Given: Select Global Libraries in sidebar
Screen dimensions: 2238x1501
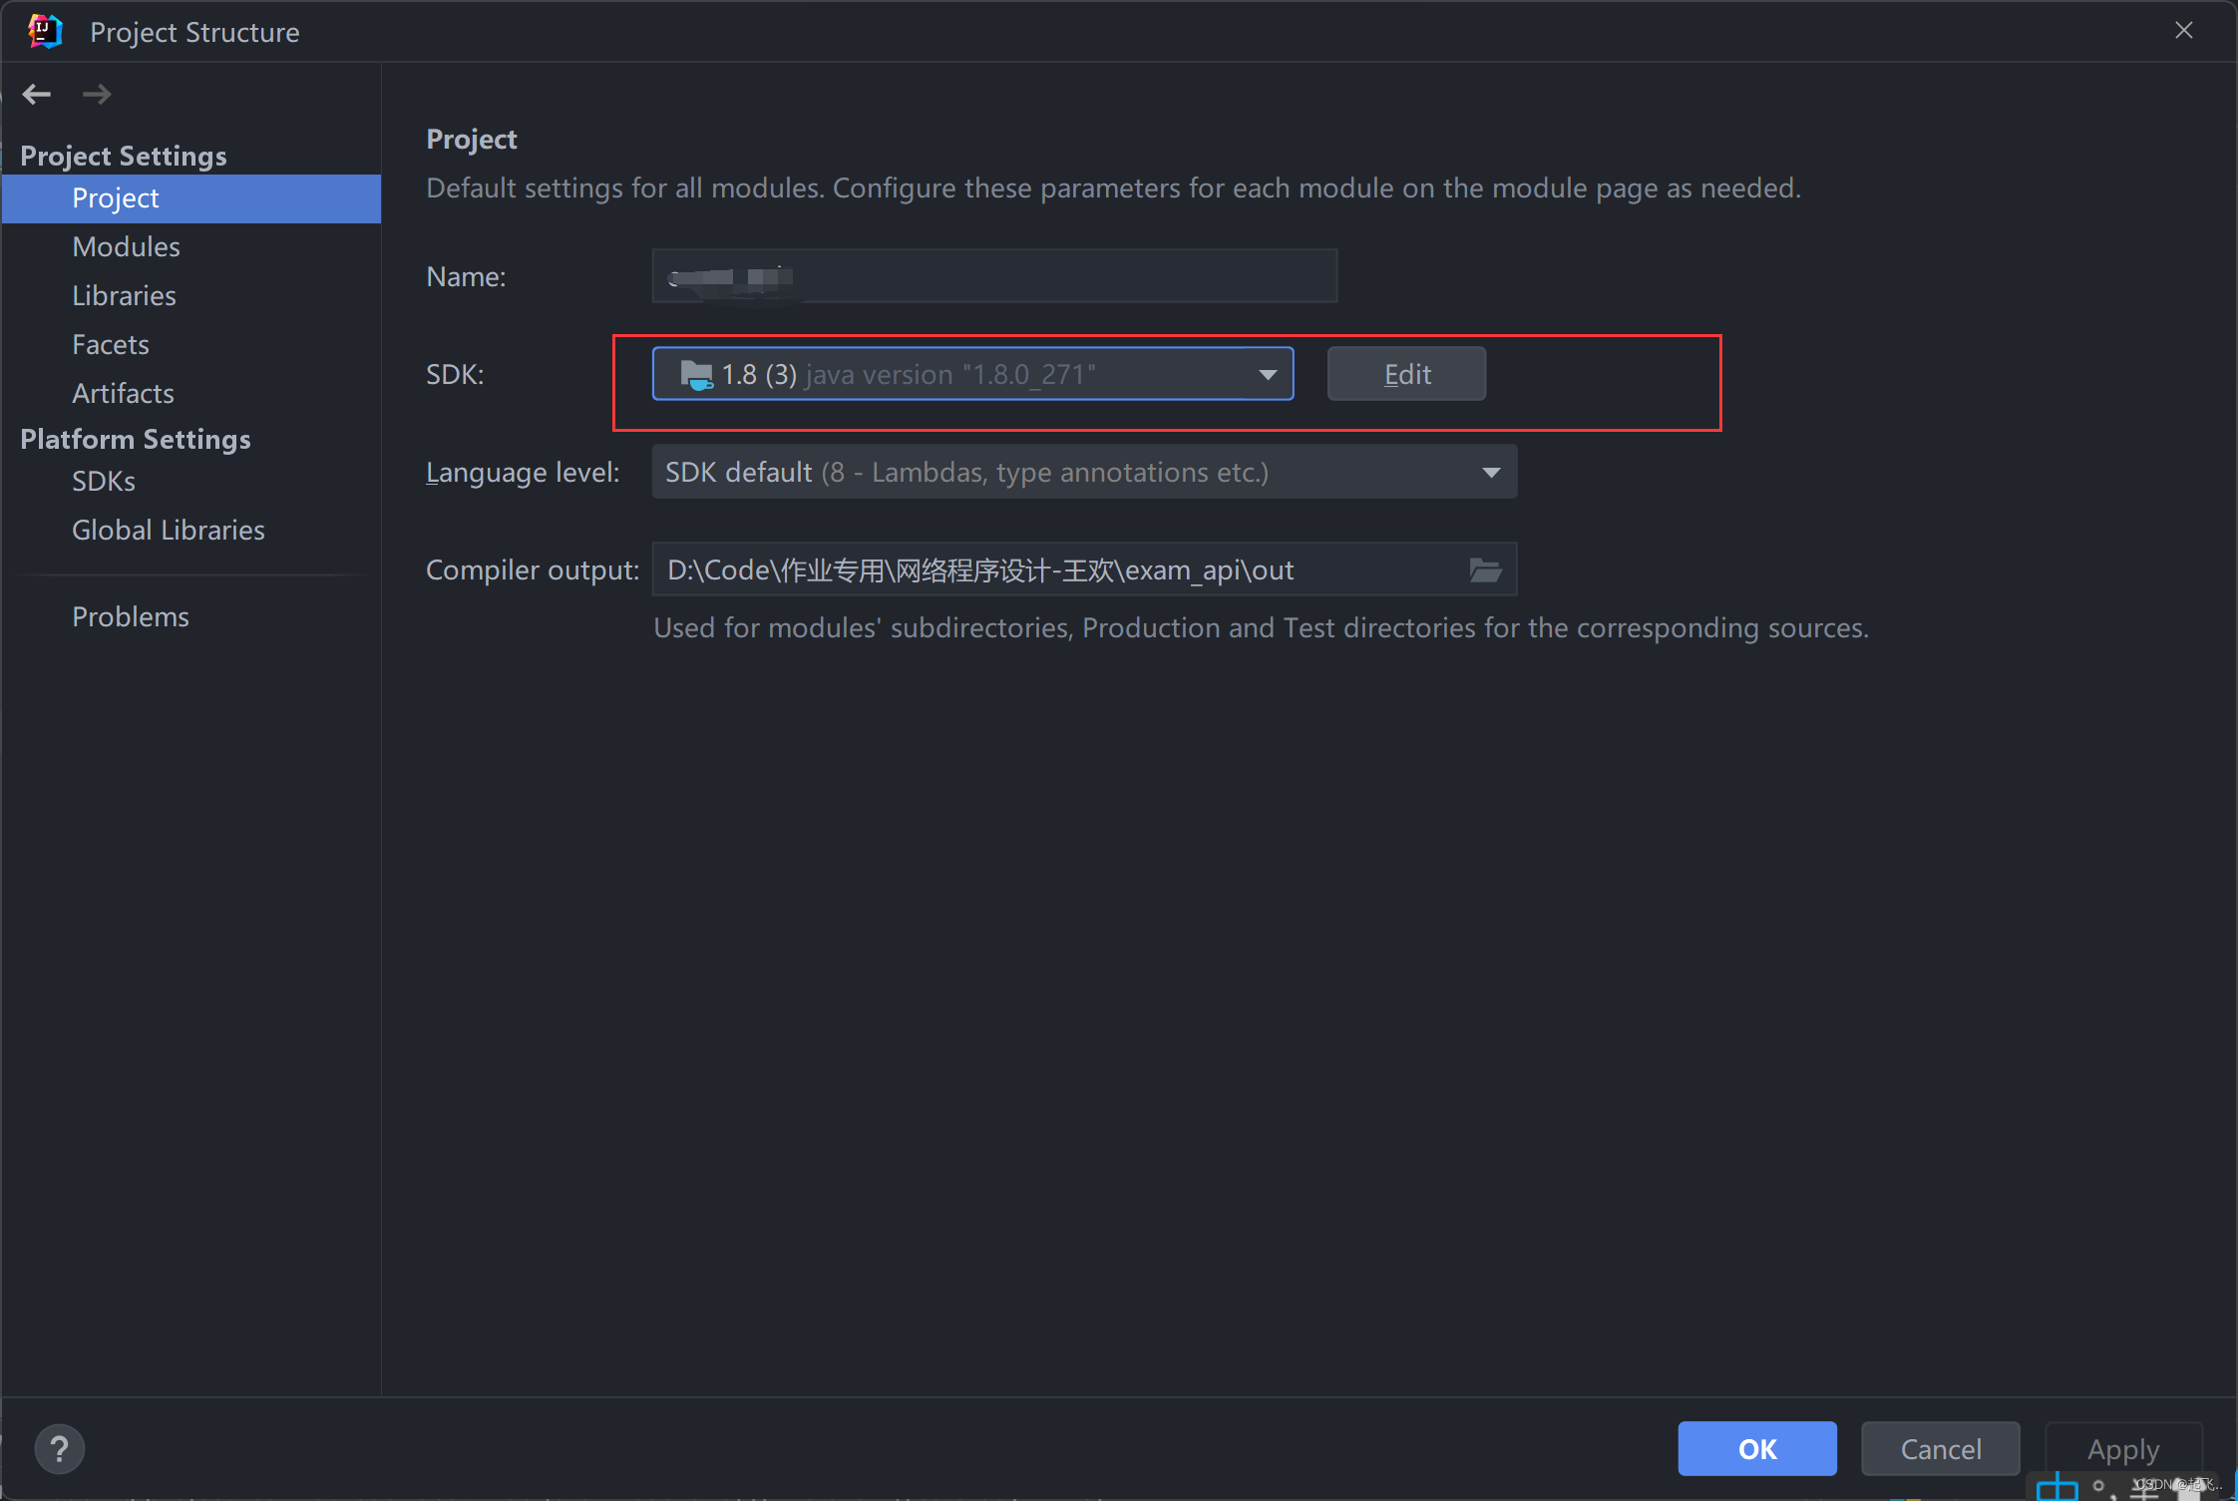Looking at the screenshot, I should pos(168,531).
